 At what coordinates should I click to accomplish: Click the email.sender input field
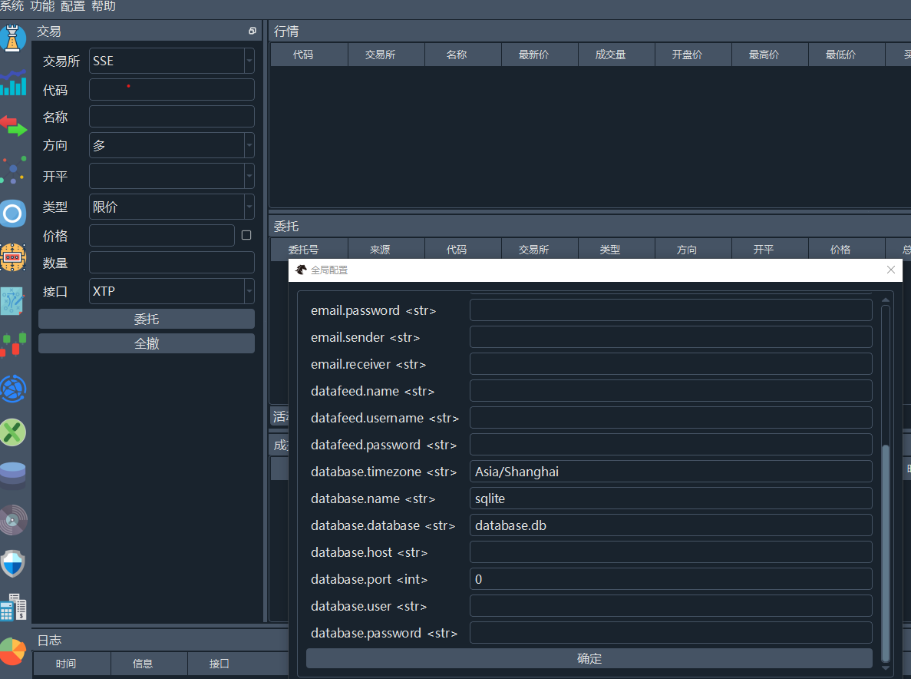671,337
